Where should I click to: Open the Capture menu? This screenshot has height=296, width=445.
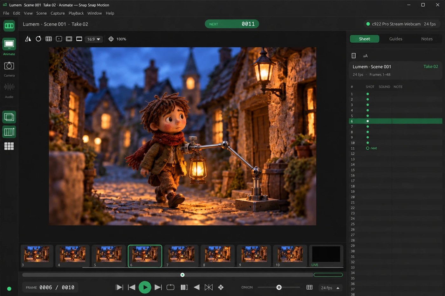tap(58, 13)
